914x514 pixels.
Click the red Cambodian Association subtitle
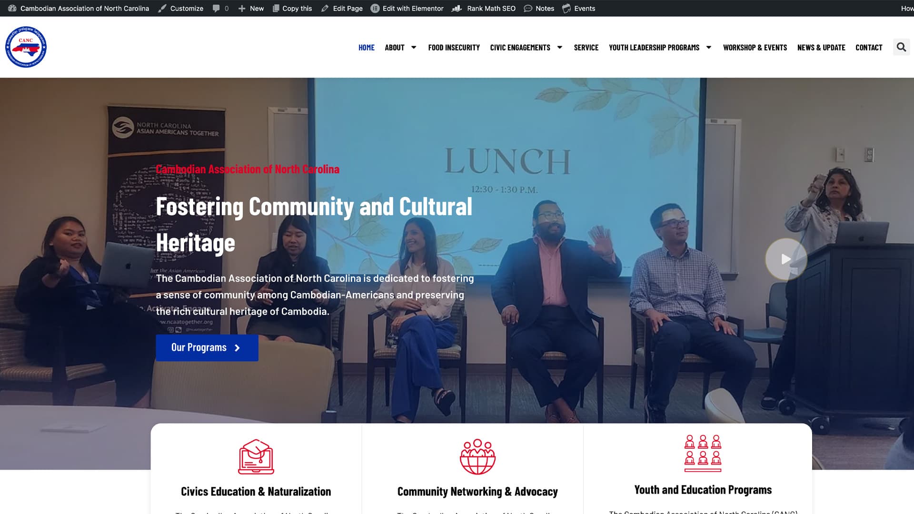pyautogui.click(x=248, y=169)
